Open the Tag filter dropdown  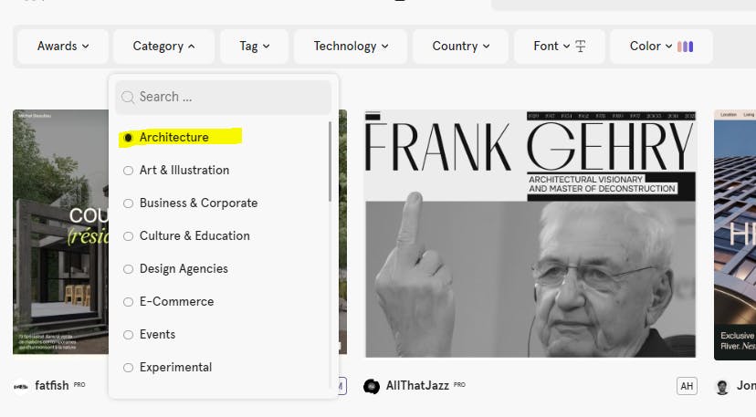[x=254, y=47]
